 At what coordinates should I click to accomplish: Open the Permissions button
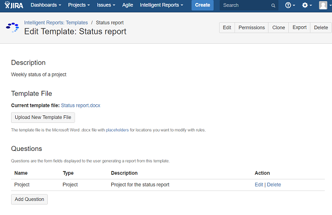point(252,27)
